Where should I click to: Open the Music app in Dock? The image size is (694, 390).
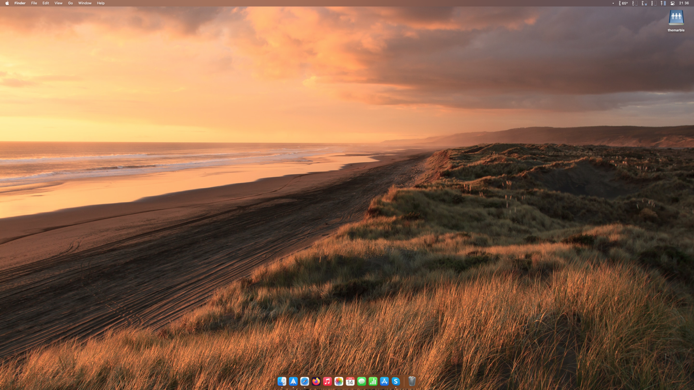[x=327, y=381]
